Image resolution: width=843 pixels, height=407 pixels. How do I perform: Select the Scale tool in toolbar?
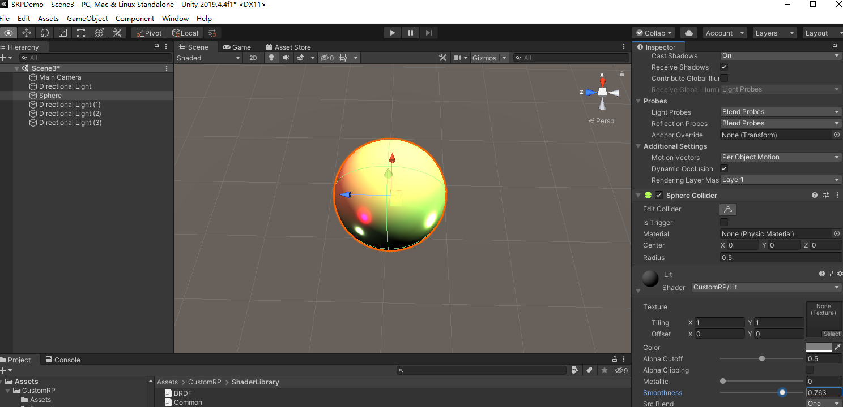[x=63, y=33]
